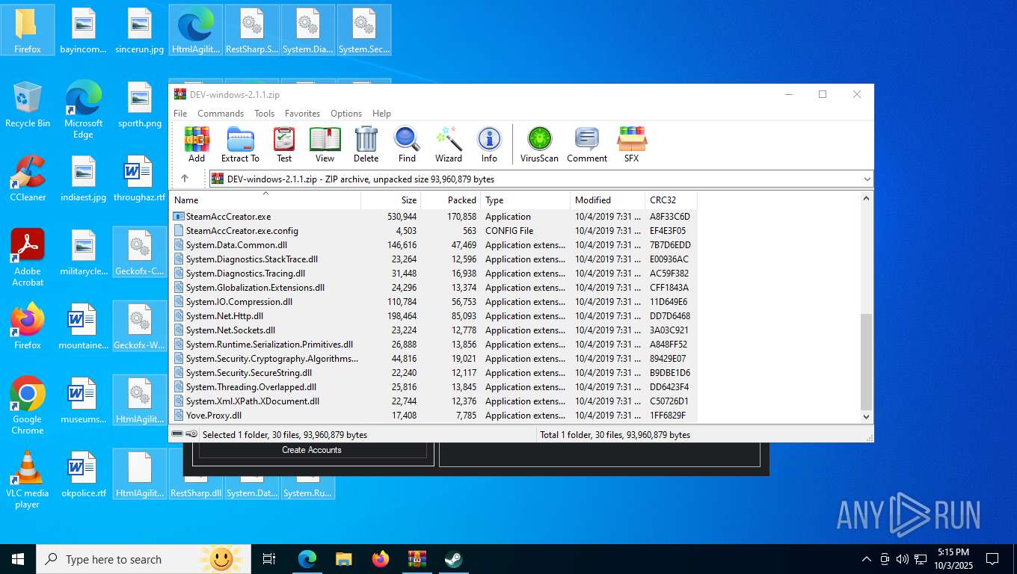Screen dimensions: 1017x574
Task: Sort file list by CRC32 column
Action: coord(671,200)
